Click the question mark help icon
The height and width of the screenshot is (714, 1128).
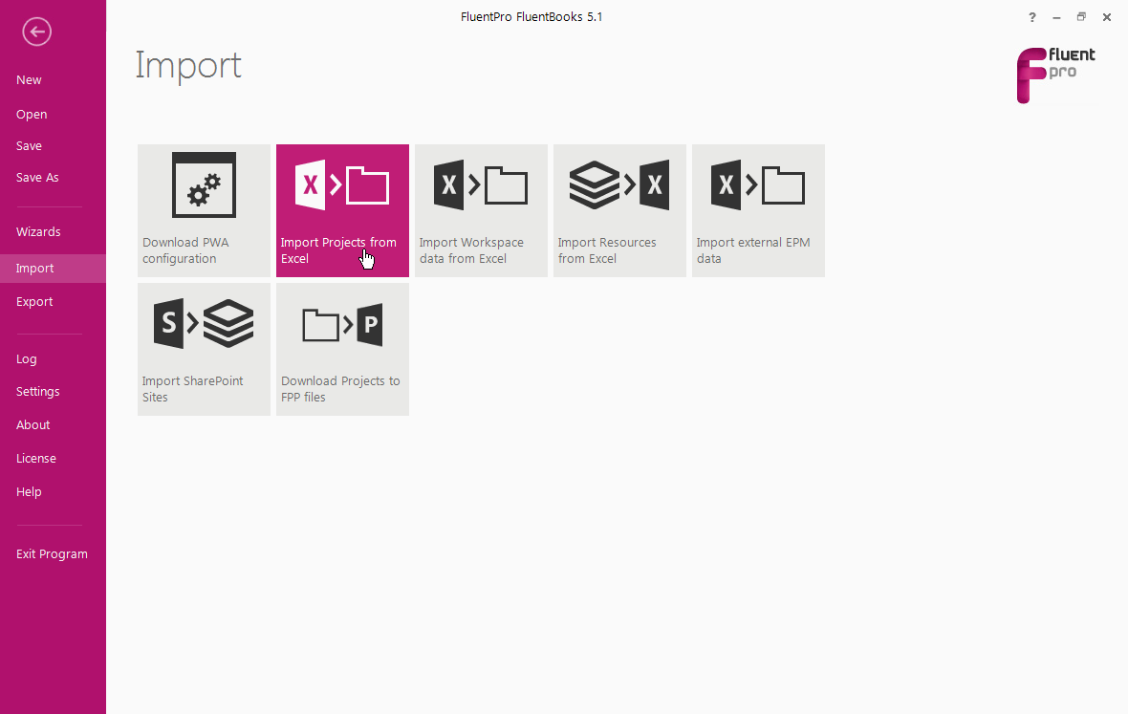tap(1032, 17)
